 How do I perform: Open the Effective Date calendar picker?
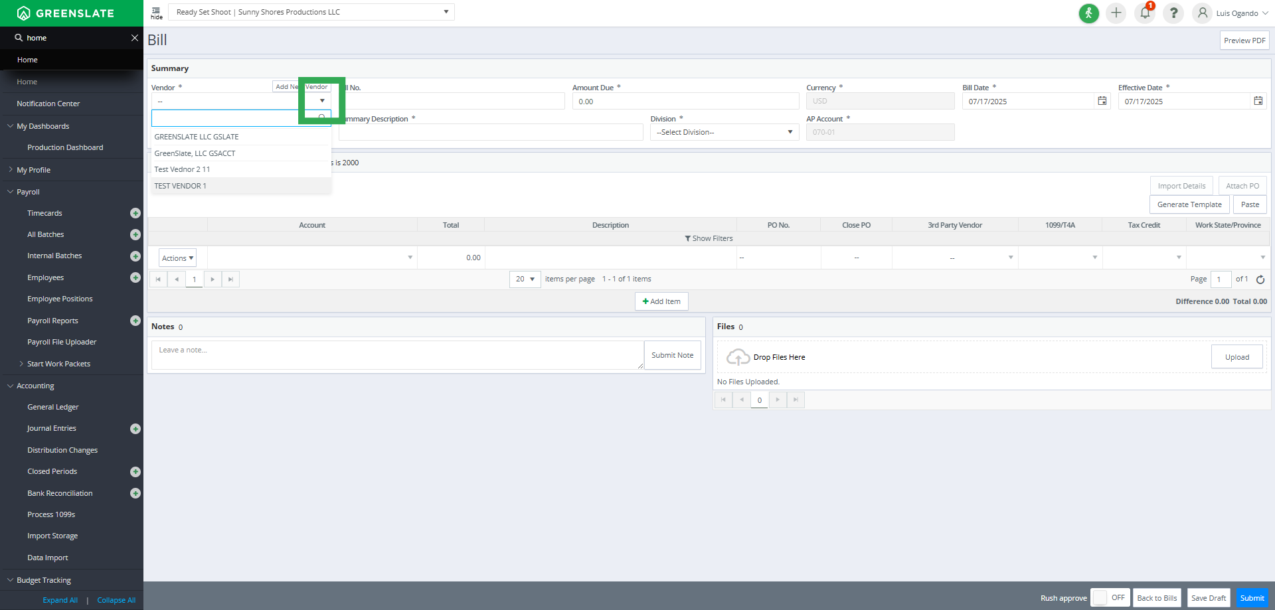click(1258, 101)
